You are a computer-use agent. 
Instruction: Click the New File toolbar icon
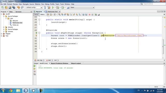pos(3,7)
